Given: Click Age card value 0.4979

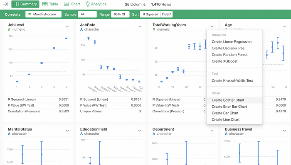Looking at the screenshot, I should [281, 111].
